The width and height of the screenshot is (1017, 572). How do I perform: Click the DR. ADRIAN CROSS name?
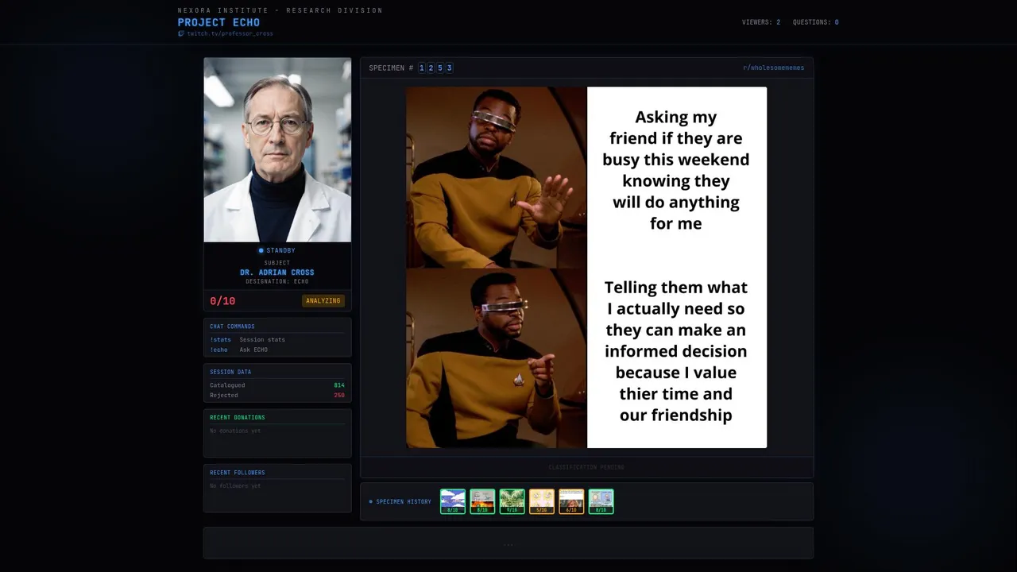[277, 272]
